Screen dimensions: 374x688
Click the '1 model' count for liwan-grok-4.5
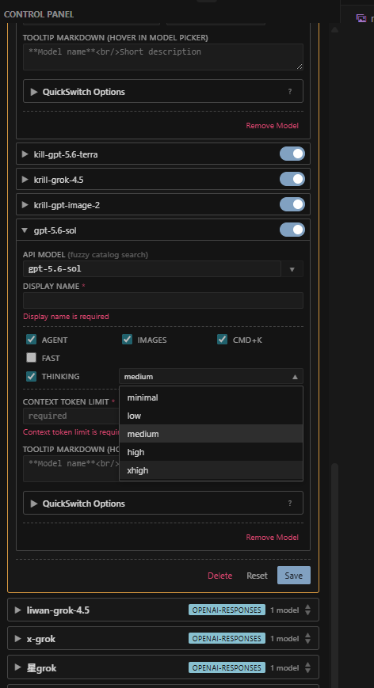pos(284,610)
